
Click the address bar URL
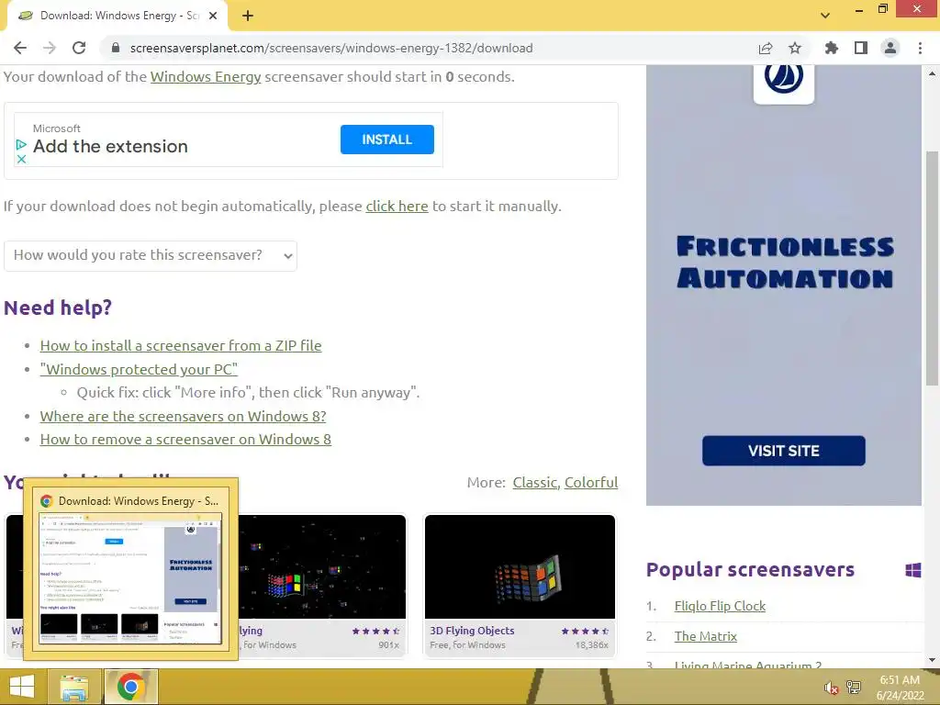330,48
